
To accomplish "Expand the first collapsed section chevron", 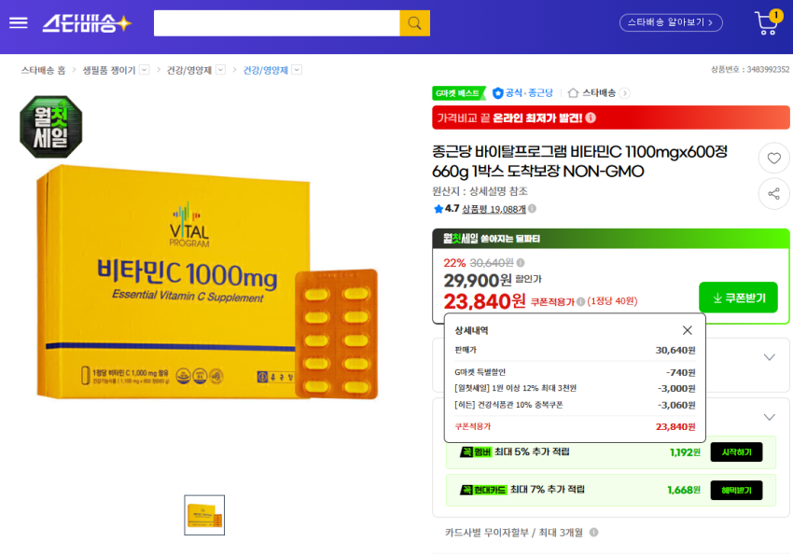I will click(770, 357).
